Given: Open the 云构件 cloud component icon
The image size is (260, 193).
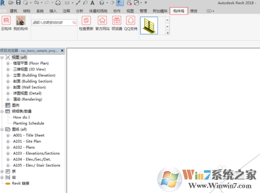Looking at the screenshot, I should pyautogui.click(x=6, y=20).
